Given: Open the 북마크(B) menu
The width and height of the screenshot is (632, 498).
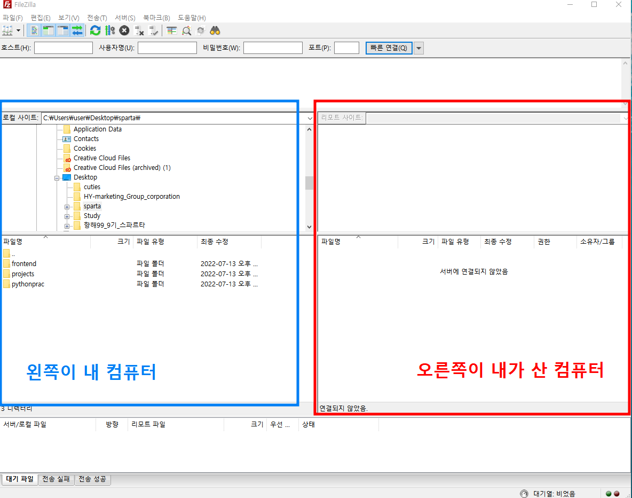Looking at the screenshot, I should tap(156, 18).
